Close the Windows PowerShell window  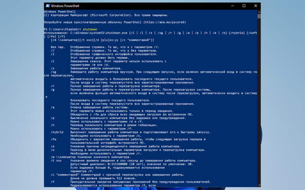[255, 6]
